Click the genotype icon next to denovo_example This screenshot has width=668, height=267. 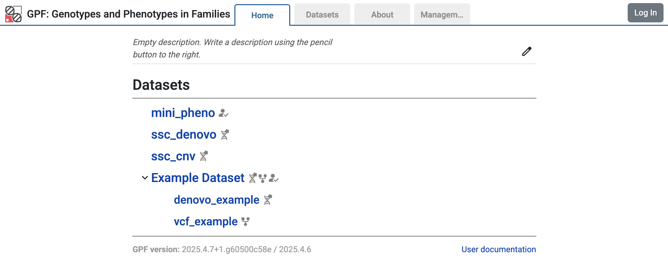tap(267, 200)
